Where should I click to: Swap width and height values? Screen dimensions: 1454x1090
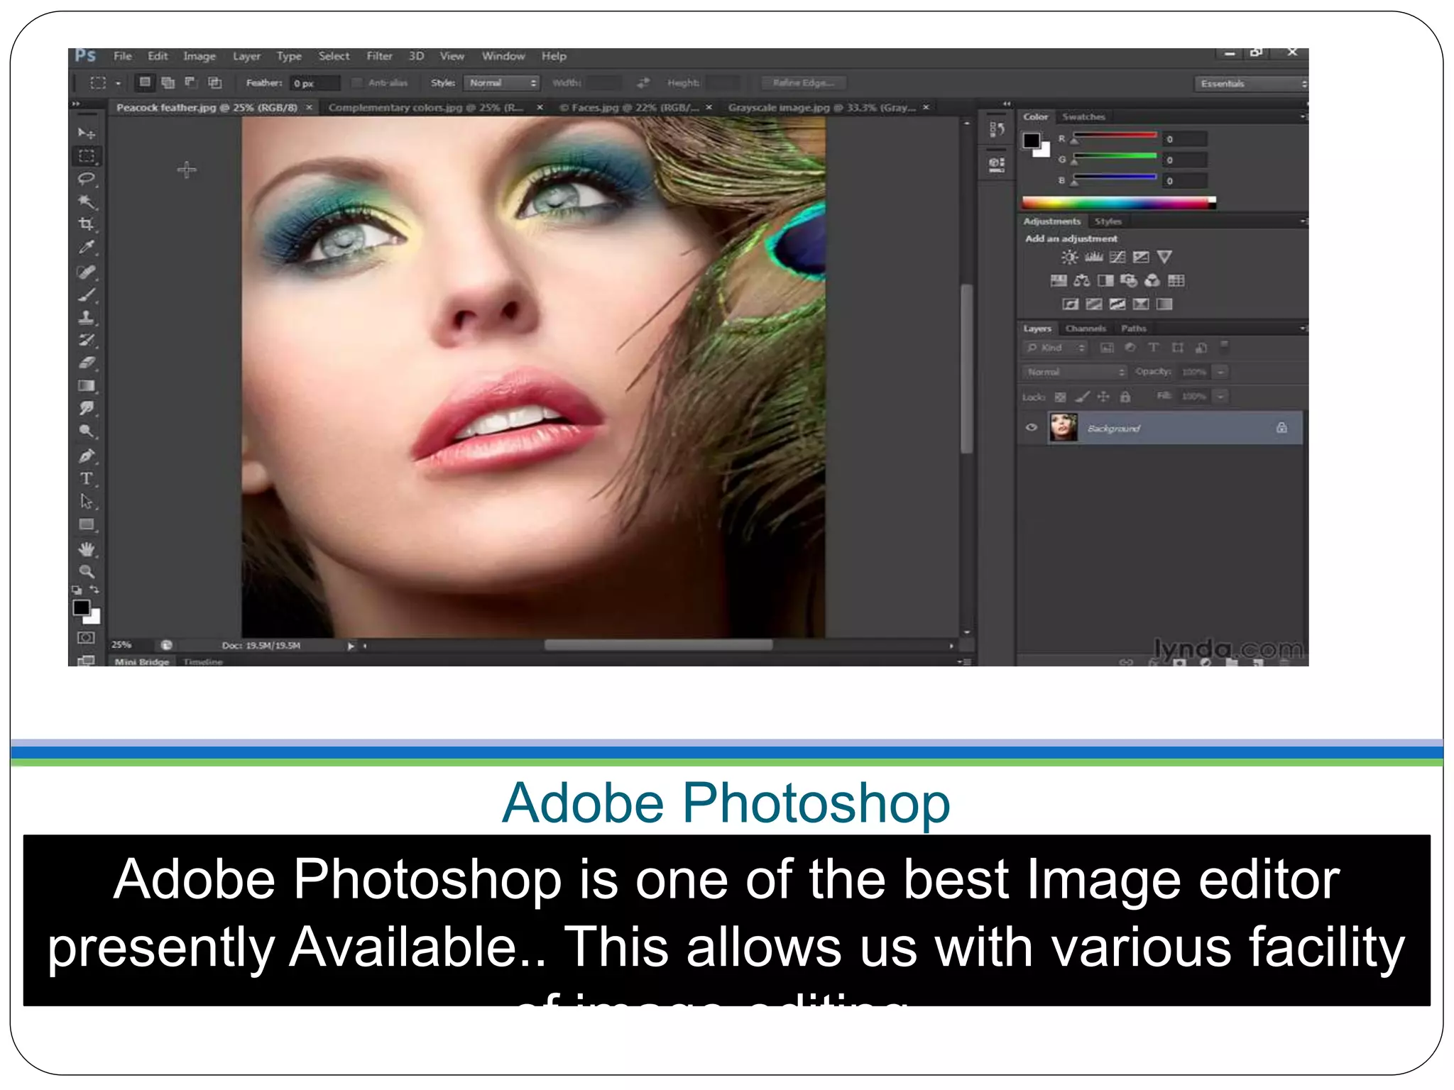coord(643,83)
